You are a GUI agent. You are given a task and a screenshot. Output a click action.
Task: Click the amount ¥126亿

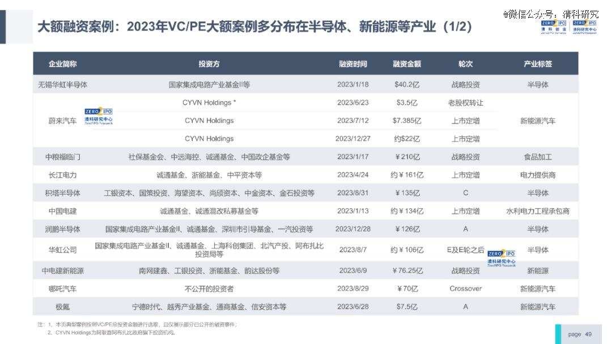click(x=407, y=229)
